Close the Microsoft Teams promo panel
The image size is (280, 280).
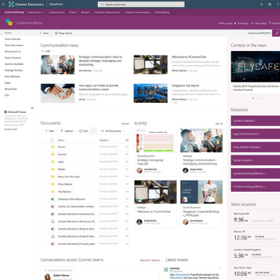point(32,108)
